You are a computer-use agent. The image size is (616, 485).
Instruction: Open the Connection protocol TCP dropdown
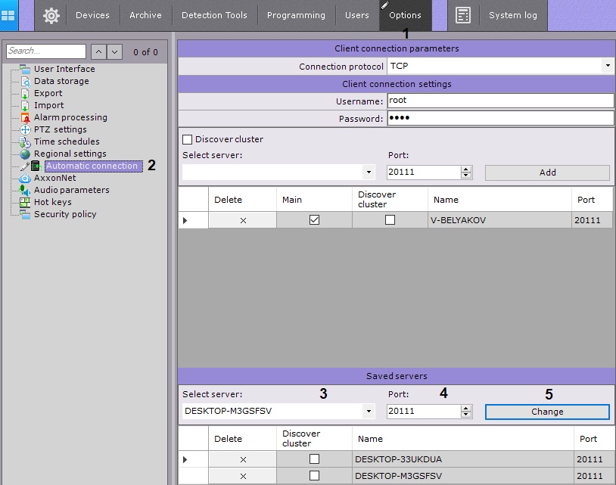tap(608, 67)
